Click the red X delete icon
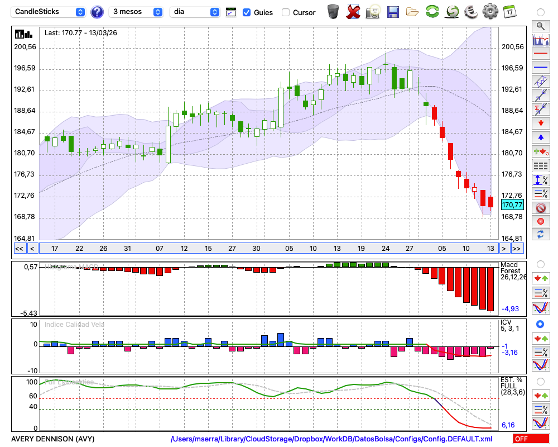Image resolution: width=558 pixels, height=447 pixels. 353,12
